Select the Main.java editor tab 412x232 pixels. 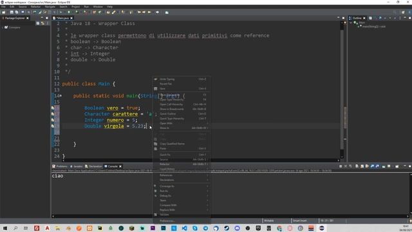coord(62,18)
